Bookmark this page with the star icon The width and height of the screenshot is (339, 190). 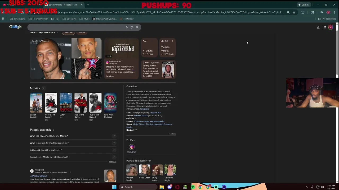coord(294,12)
